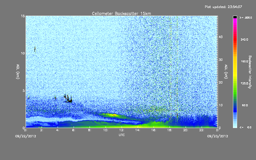This screenshot has width=256, height=160.
Task: Select the "180.0" colorbar label
Action: 244,61
